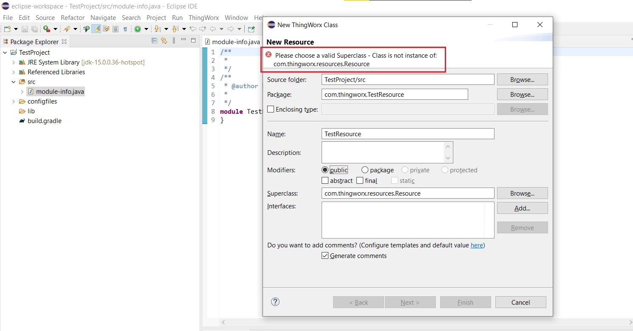Open the Navigate menu
This screenshot has width=633, height=331.
click(x=103, y=17)
